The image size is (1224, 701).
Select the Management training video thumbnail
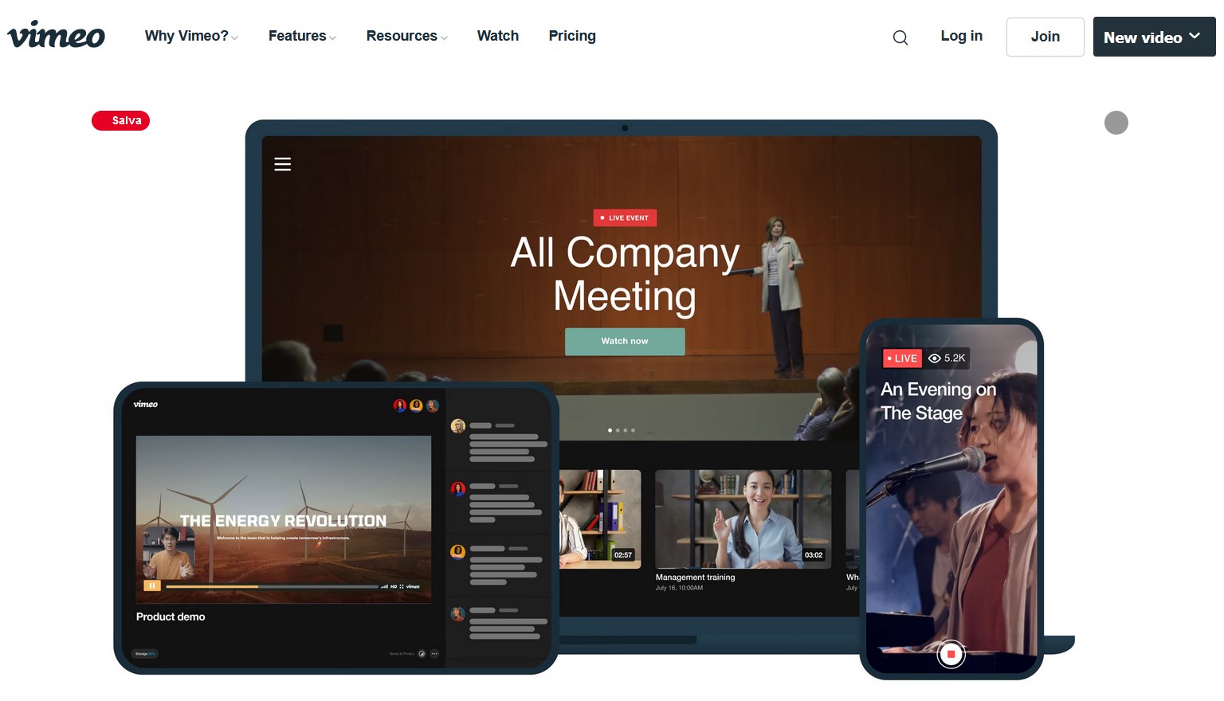pos(743,519)
